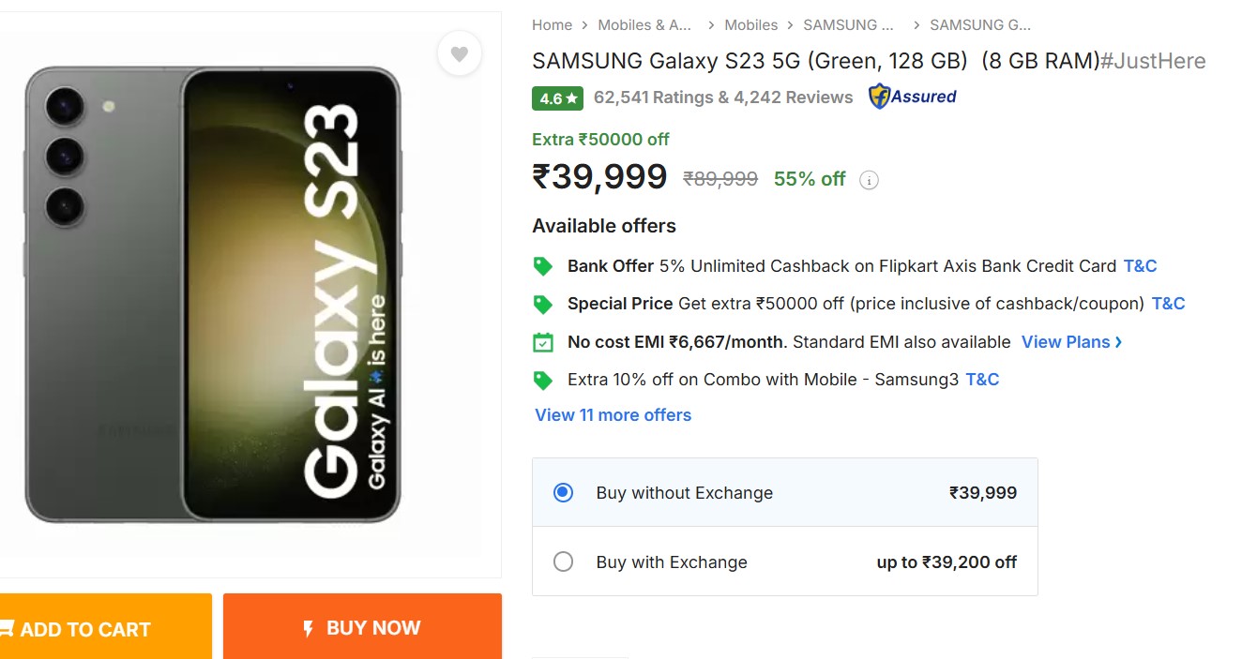Go to Home breadcrumb
This screenshot has height=659, width=1242.
pyautogui.click(x=552, y=25)
